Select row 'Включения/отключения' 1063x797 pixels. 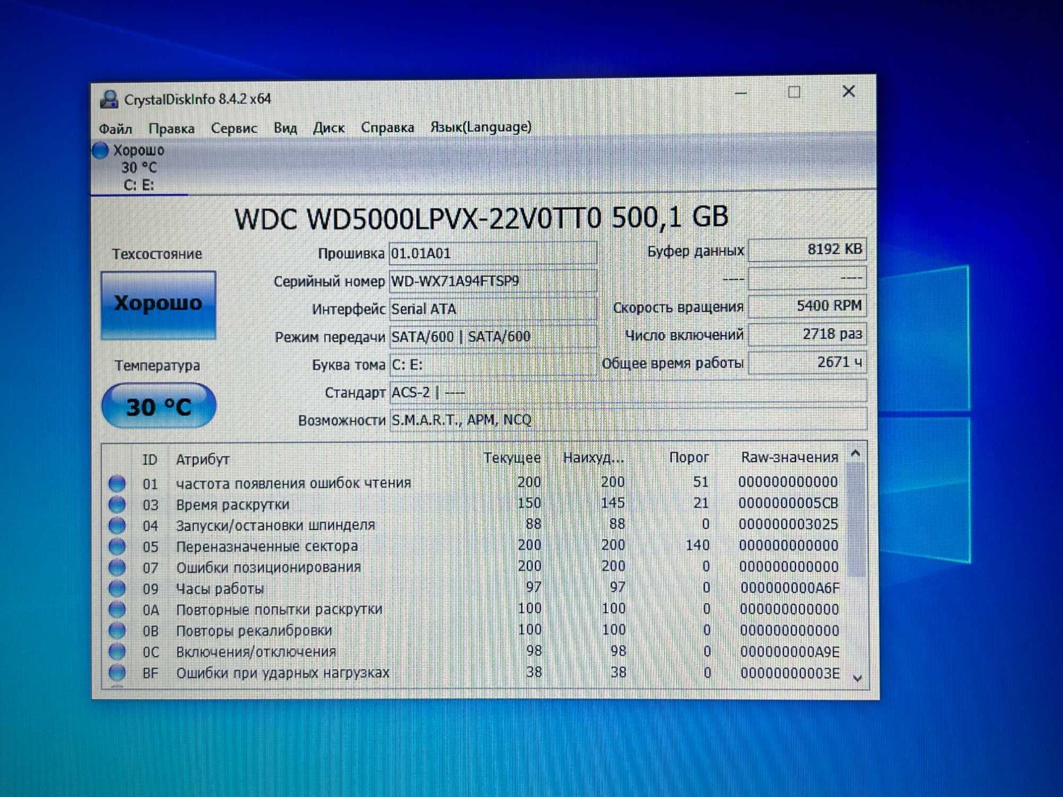(474, 651)
